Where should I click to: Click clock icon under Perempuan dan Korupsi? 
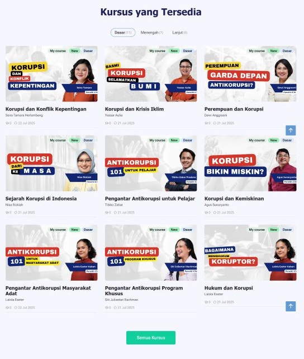click(215, 123)
